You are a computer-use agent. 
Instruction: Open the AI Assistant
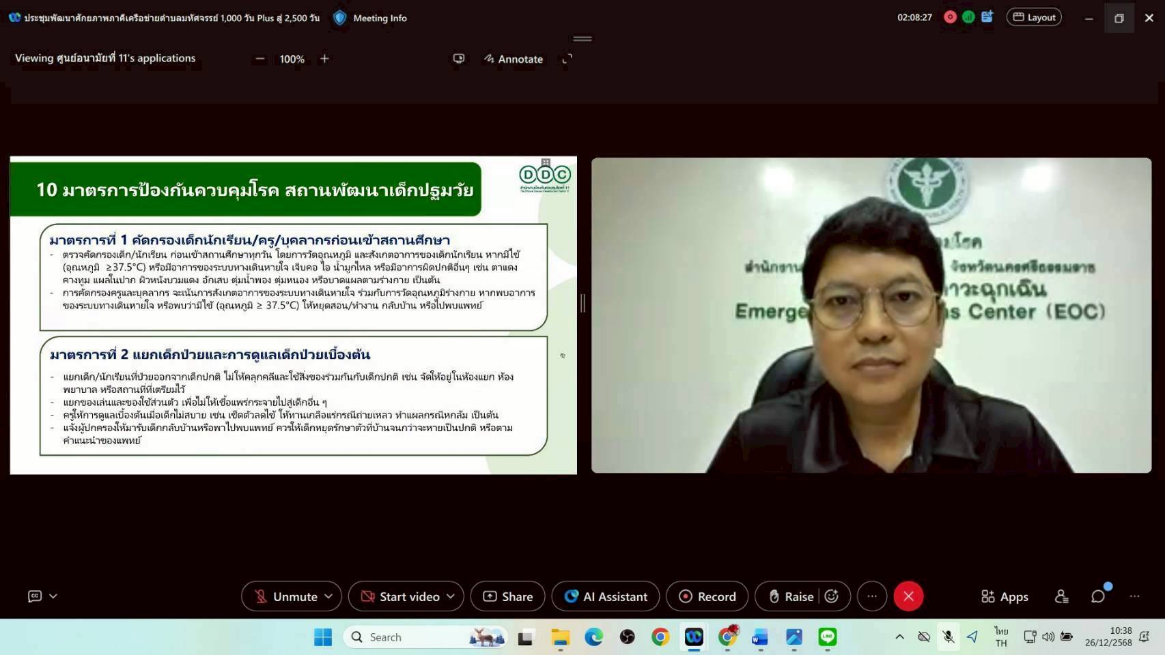click(605, 596)
